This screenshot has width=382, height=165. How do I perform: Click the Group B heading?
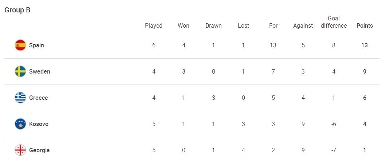[17, 10]
